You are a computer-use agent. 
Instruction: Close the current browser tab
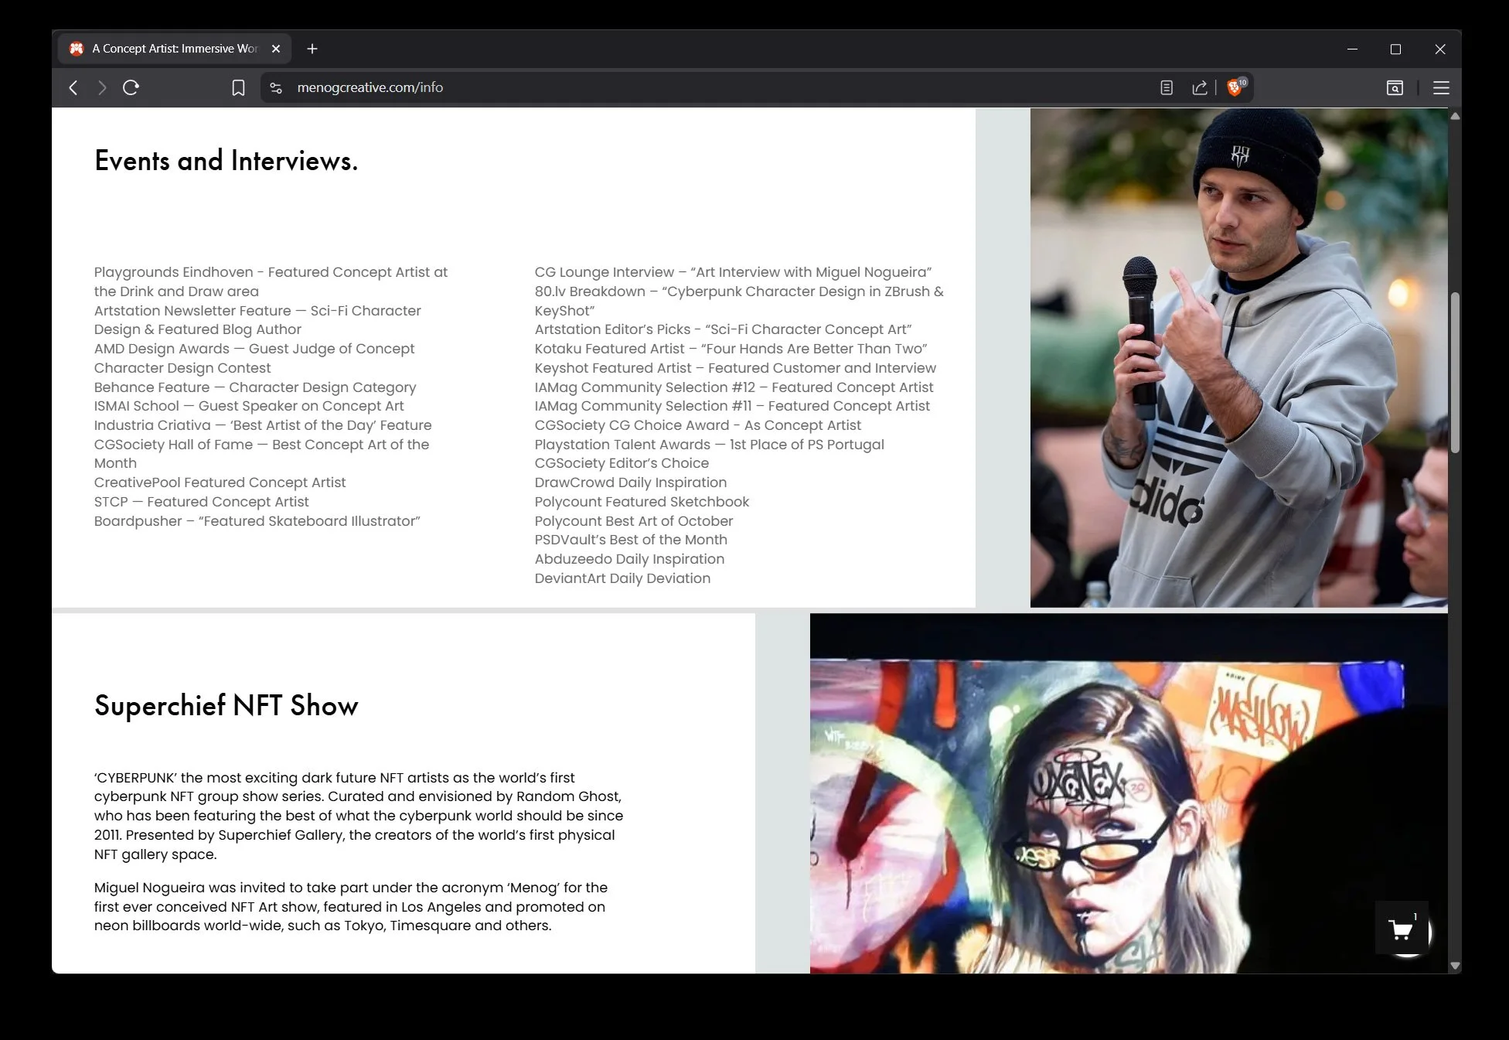(x=276, y=49)
